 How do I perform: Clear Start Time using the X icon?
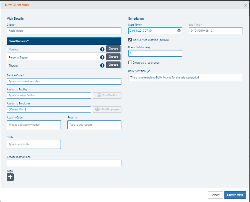point(179,31)
